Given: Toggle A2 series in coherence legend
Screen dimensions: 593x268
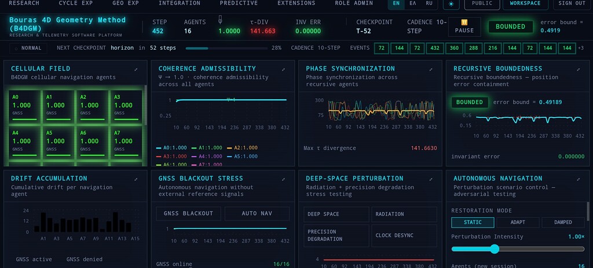Looking at the screenshot, I should click(x=242, y=148).
